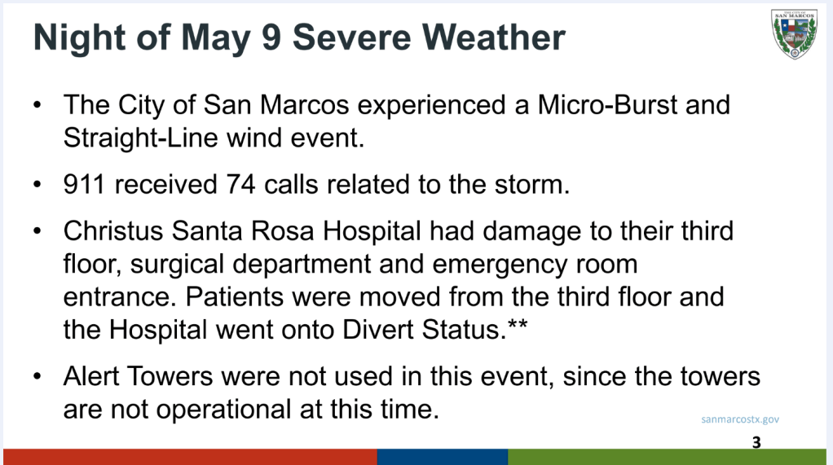Click the bullet dot before "The City of San Marcos"
The width and height of the screenshot is (833, 465).
38,106
